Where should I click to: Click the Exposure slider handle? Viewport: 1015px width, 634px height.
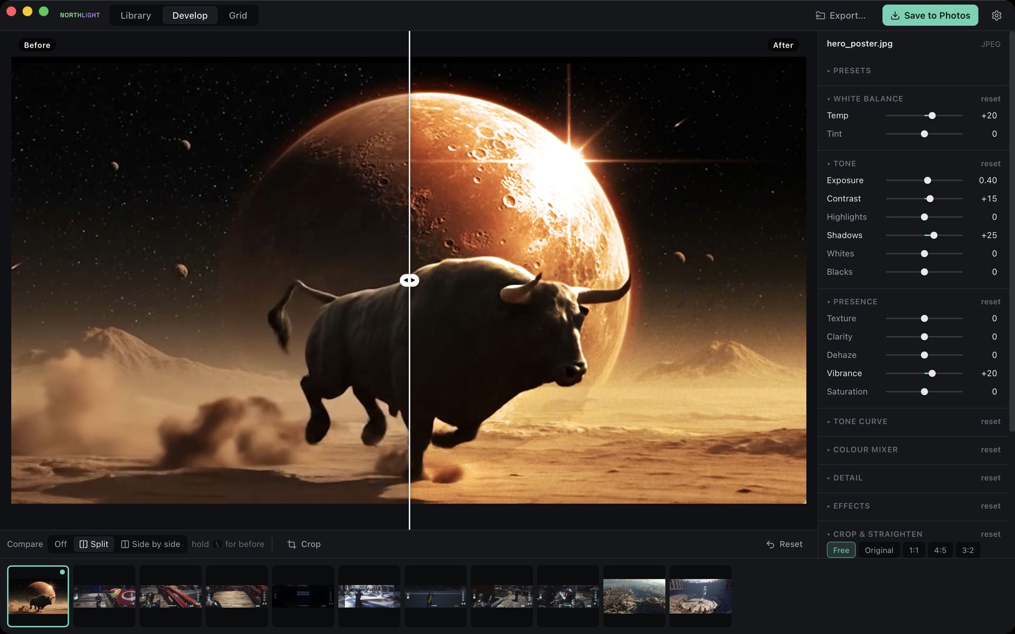(x=928, y=181)
